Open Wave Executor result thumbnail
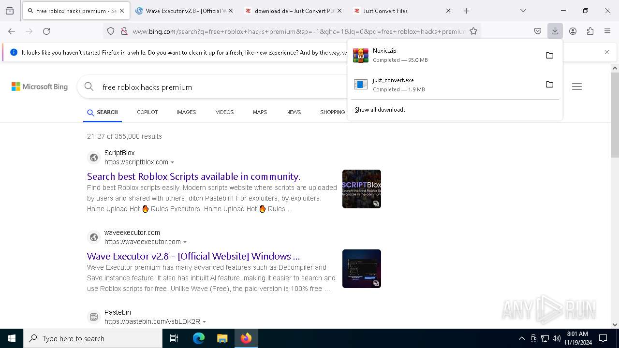This screenshot has width=619, height=348. (x=362, y=269)
